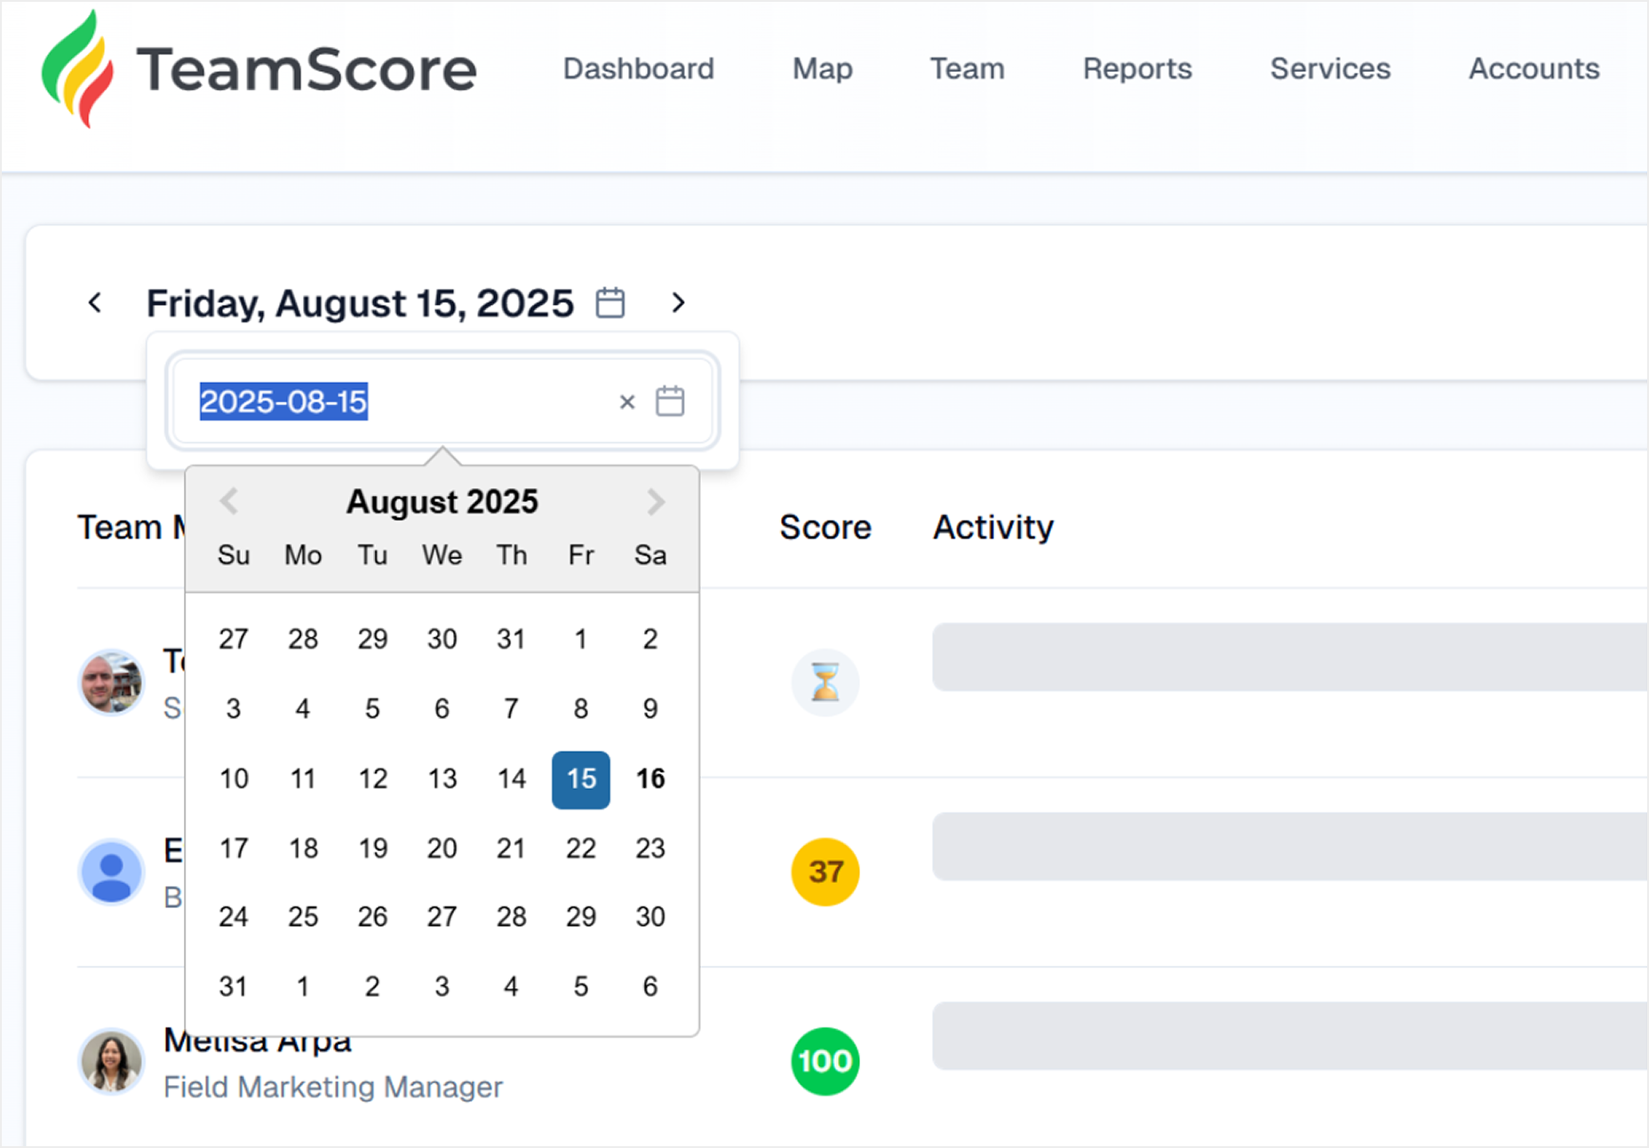Viewport: 1649px width, 1148px height.
Task: Select September 6 in the calendar's last row
Action: pyautogui.click(x=650, y=986)
